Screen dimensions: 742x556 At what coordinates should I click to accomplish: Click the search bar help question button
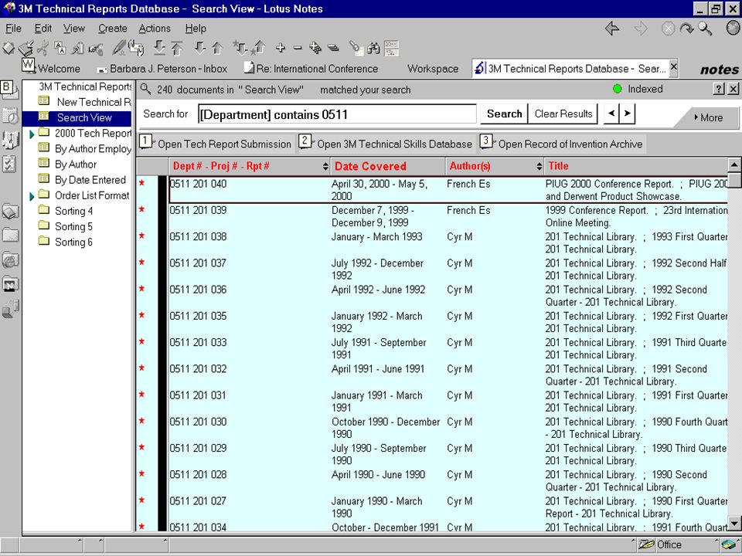(x=718, y=88)
